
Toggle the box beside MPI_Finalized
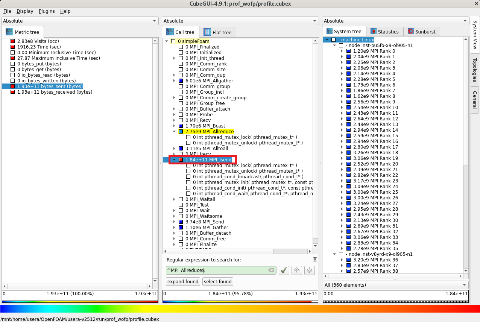[x=181, y=47]
